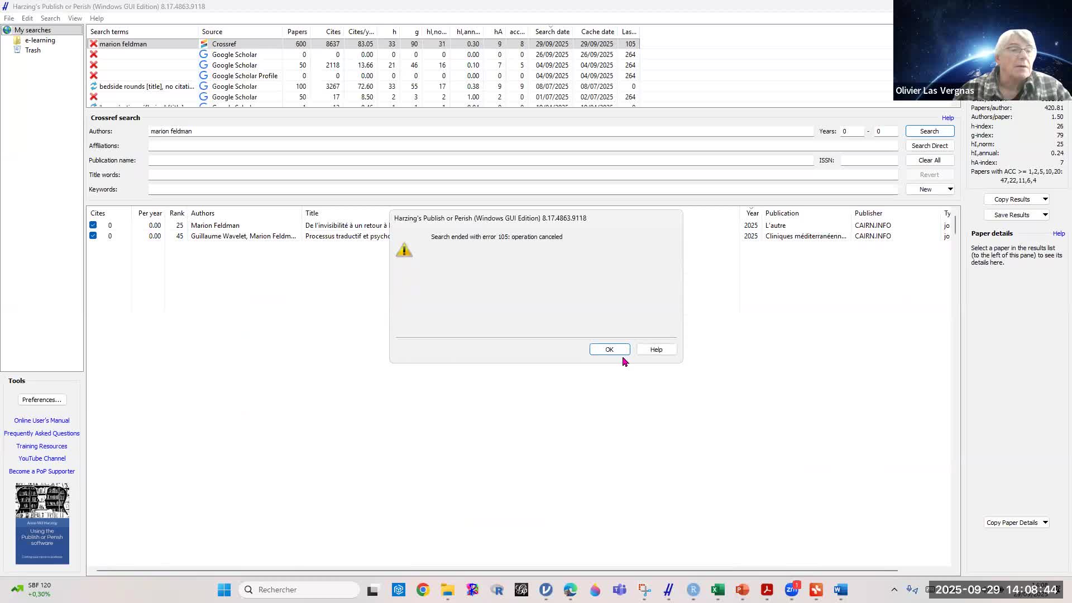
Task: Open the Online User's Manual link
Action: tap(42, 420)
